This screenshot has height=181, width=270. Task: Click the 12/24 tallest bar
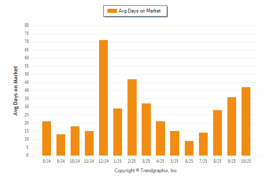(x=103, y=98)
